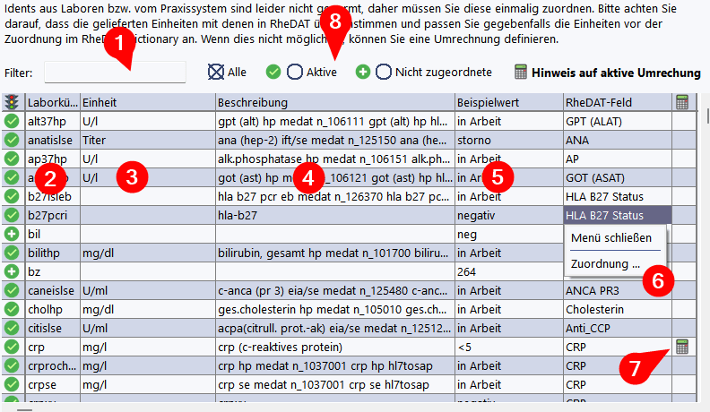The image size is (710, 412).
Task: Click green plus status icon in bil row
Action: [12, 234]
